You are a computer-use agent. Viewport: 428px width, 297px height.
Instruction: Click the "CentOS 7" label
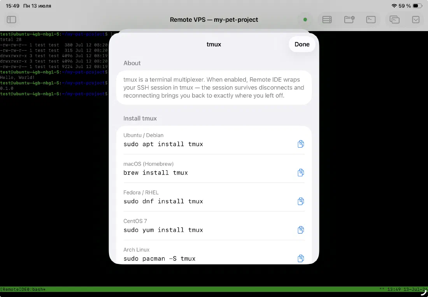pyautogui.click(x=135, y=221)
